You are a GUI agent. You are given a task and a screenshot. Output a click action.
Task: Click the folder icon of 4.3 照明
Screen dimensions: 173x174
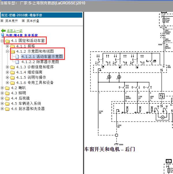tap(7, 93)
